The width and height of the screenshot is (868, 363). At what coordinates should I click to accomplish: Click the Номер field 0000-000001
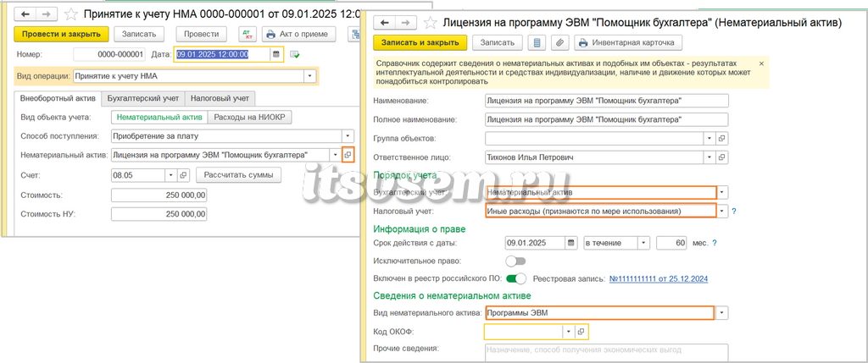pyautogui.click(x=109, y=54)
